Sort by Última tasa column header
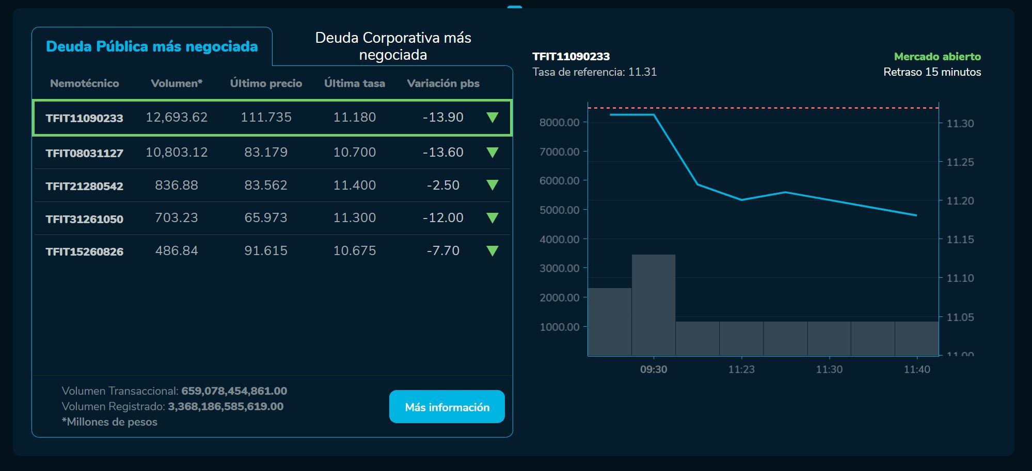This screenshot has width=1032, height=471. tap(355, 83)
